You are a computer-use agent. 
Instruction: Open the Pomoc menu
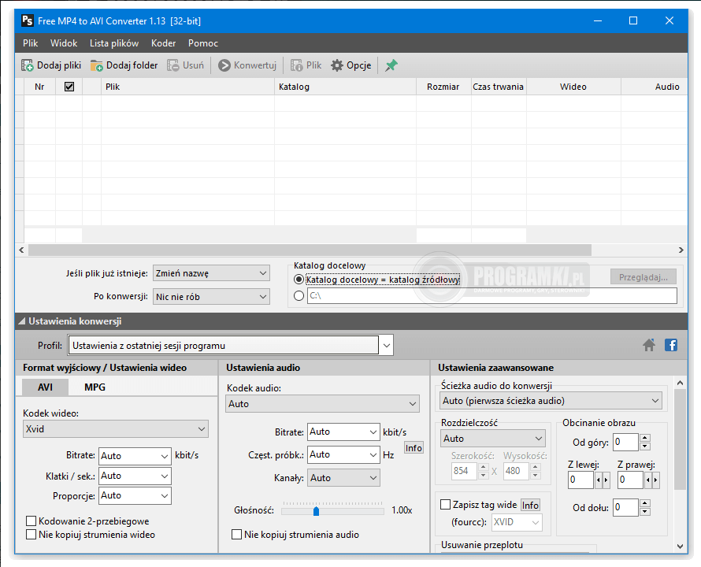point(203,43)
